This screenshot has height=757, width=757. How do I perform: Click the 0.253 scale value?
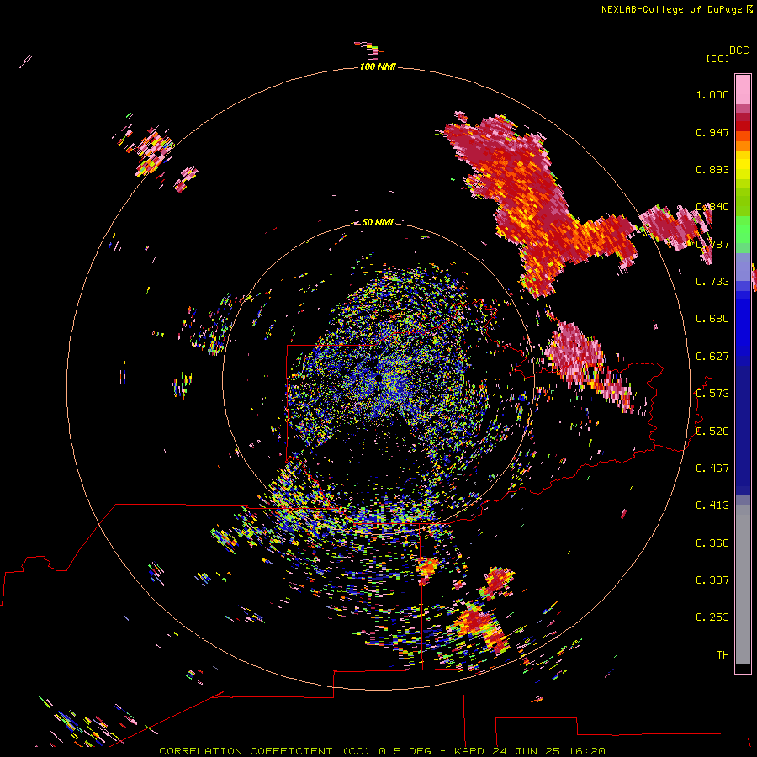coord(712,617)
